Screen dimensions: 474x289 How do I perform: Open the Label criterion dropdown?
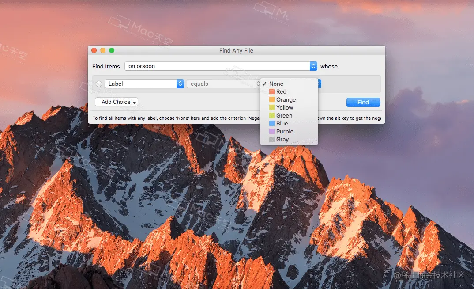[144, 84]
